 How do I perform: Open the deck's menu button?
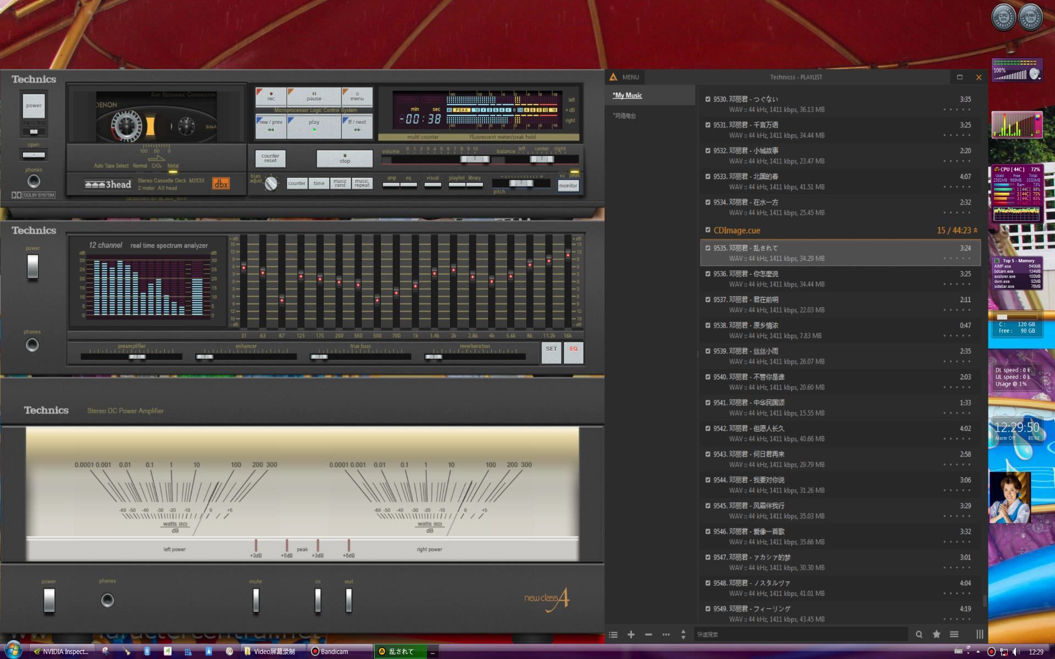click(357, 97)
